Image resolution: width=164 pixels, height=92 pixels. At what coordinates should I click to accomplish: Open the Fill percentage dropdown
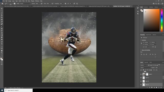point(159,70)
